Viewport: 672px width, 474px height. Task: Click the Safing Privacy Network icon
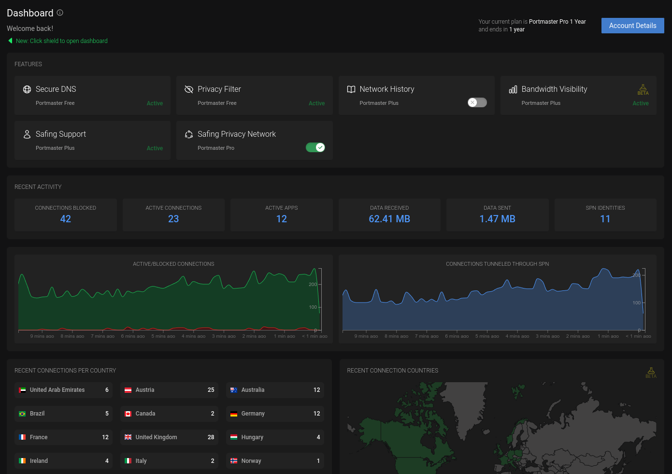189,134
